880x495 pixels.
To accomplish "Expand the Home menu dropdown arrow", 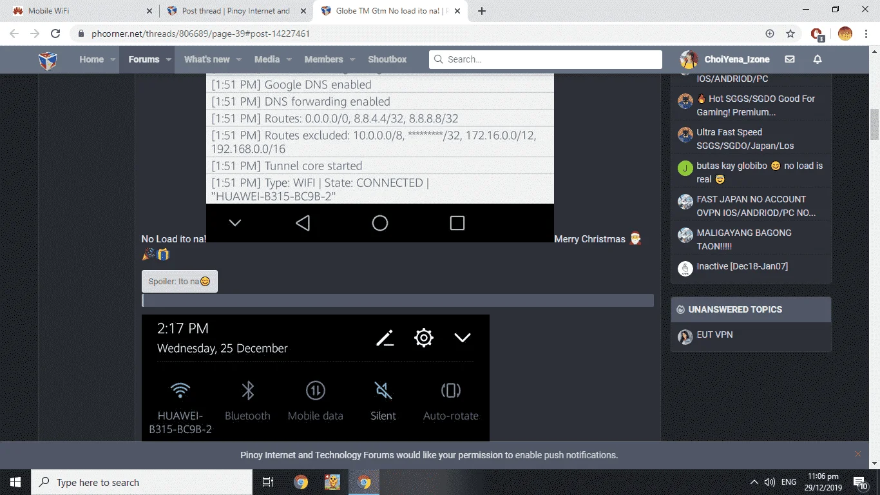I will coord(113,59).
